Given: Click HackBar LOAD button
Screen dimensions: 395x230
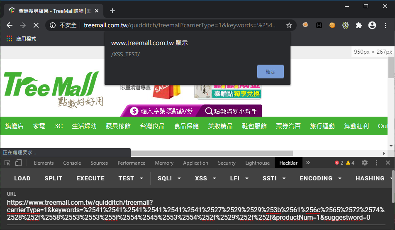Looking at the screenshot, I should (x=22, y=178).
